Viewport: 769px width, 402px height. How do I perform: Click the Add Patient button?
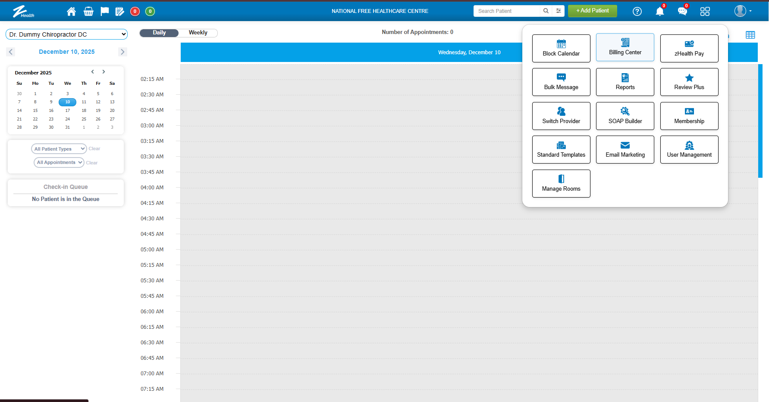[x=592, y=11]
